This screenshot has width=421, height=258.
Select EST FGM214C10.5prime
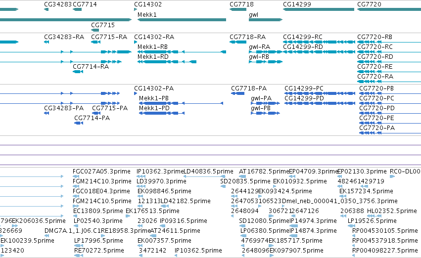(102, 201)
